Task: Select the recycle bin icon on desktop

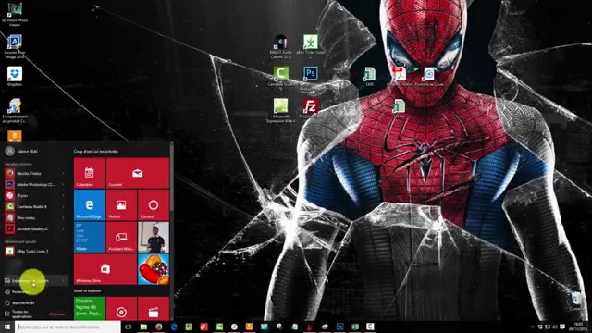Action: point(576,302)
